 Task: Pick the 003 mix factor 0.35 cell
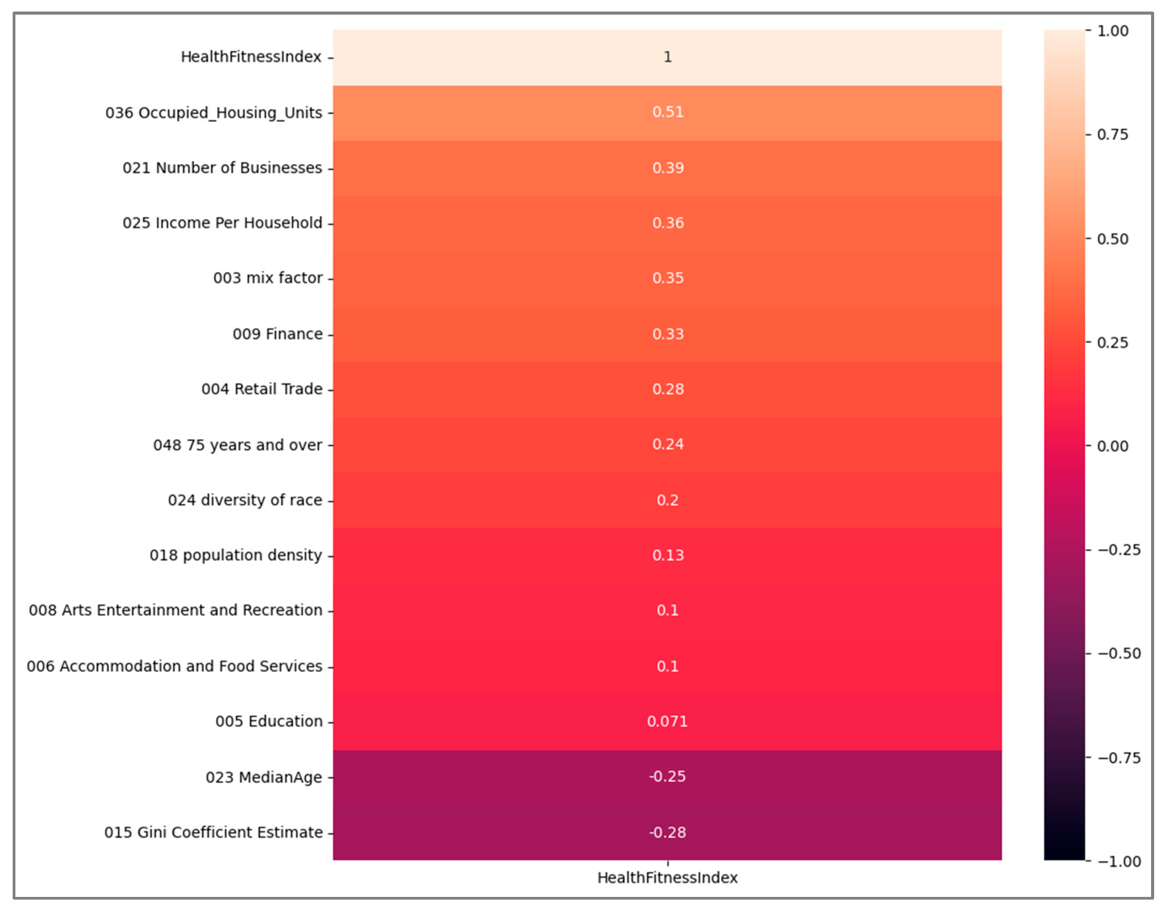click(x=667, y=278)
